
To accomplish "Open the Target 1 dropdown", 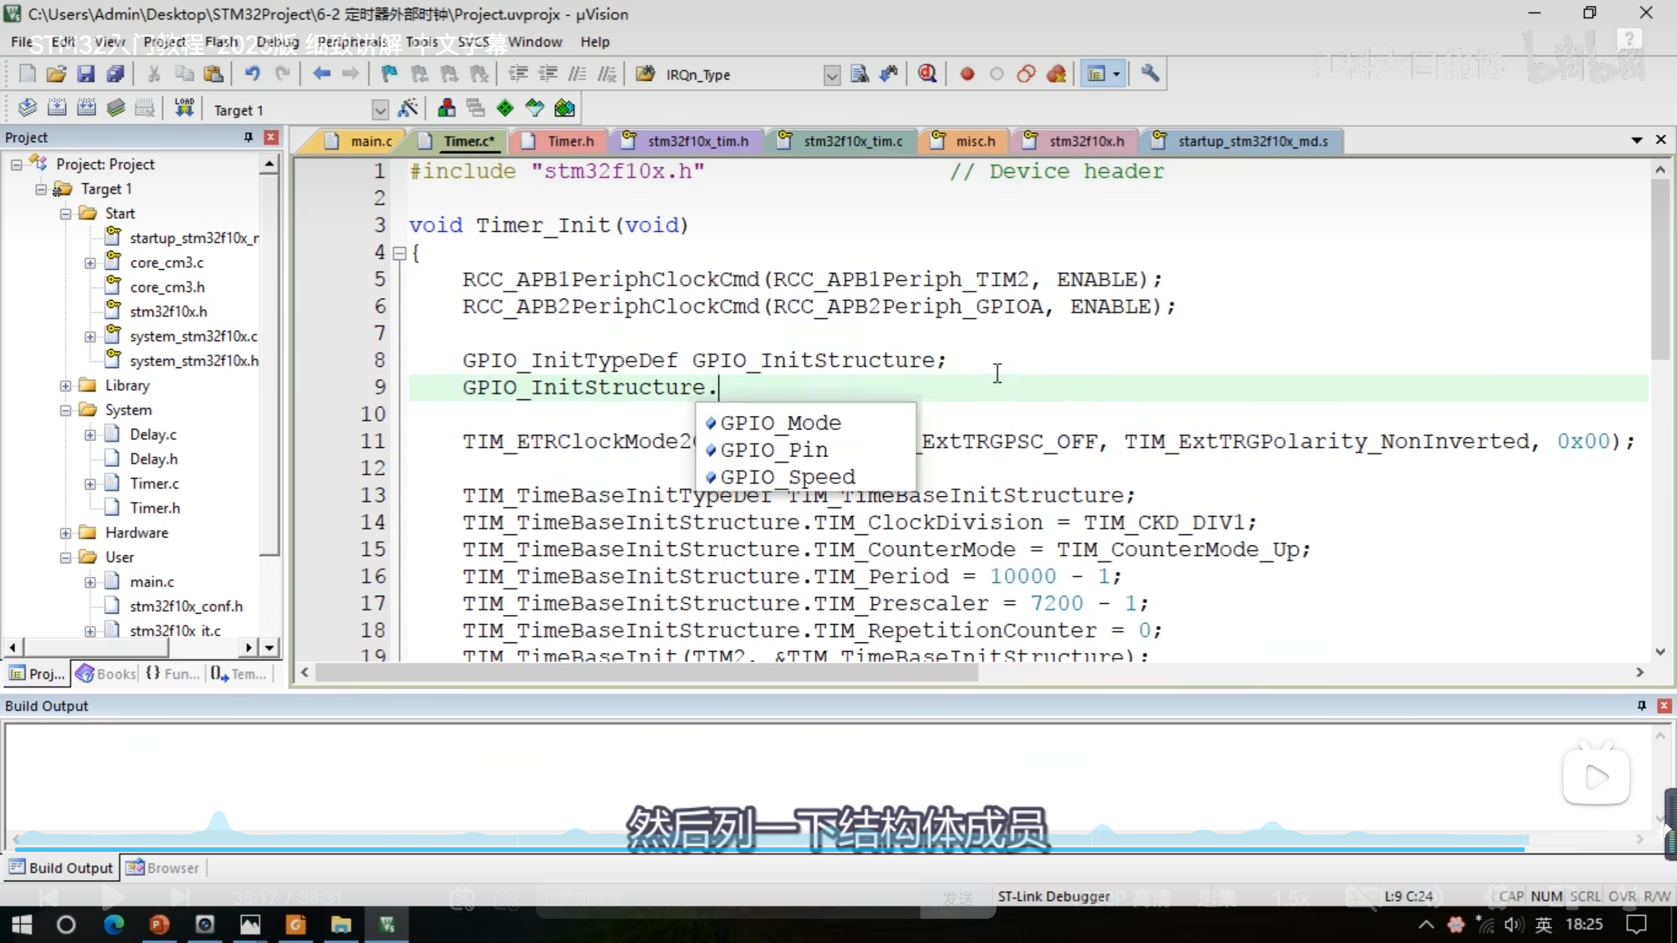I will [379, 110].
